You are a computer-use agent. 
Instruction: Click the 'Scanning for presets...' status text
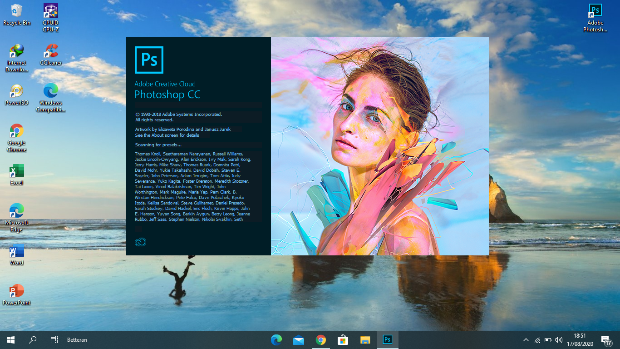[158, 145]
